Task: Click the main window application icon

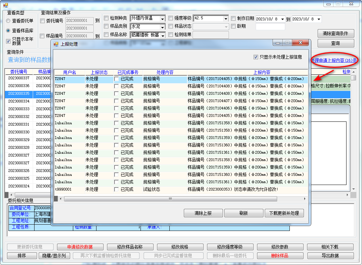Action: point(5,5)
